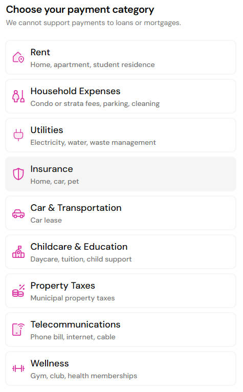Pick the Utilities category heading
The width and height of the screenshot is (243, 392).
47,130
